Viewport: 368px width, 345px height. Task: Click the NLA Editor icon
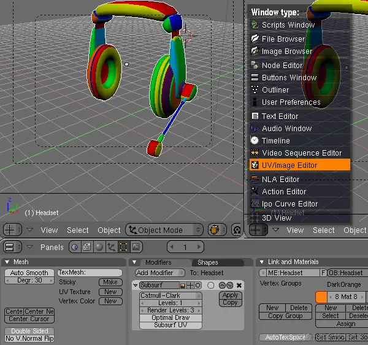[x=255, y=179]
